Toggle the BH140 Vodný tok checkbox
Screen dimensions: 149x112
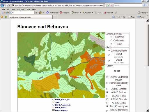tap(107, 106)
